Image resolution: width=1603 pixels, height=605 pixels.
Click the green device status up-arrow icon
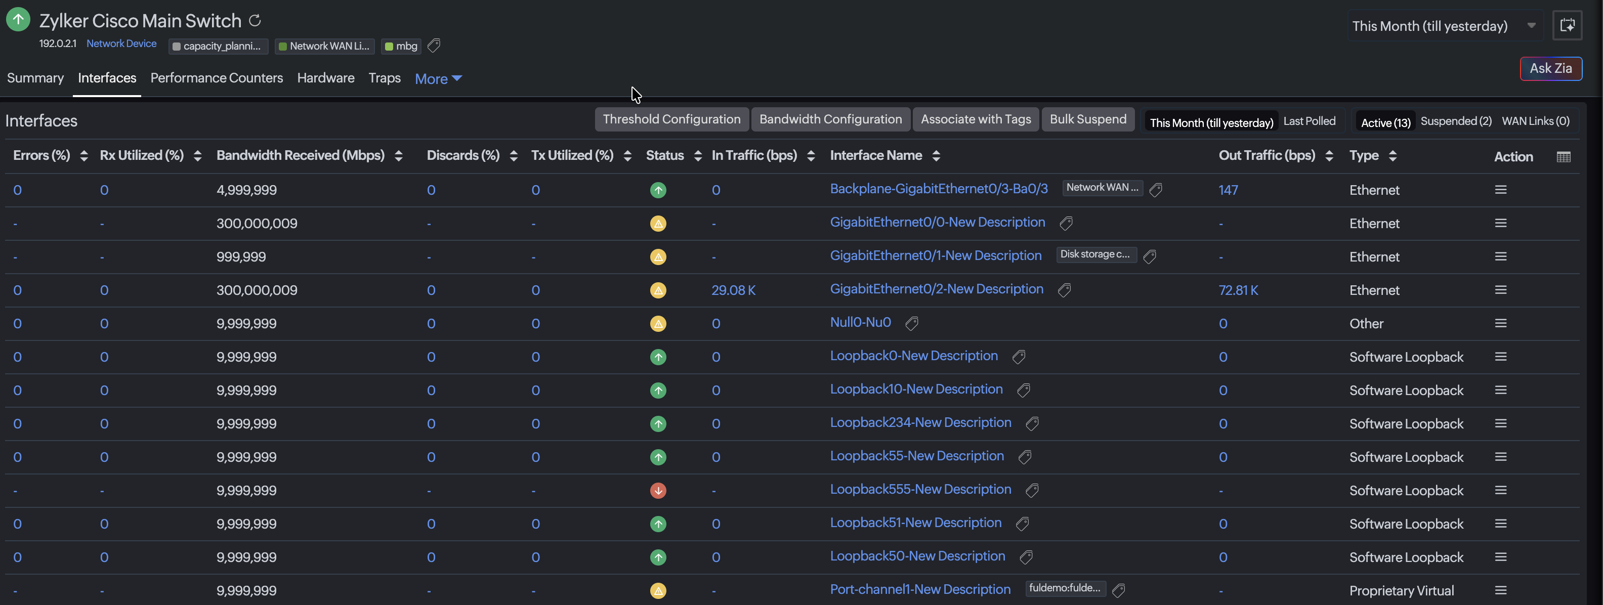(x=18, y=19)
